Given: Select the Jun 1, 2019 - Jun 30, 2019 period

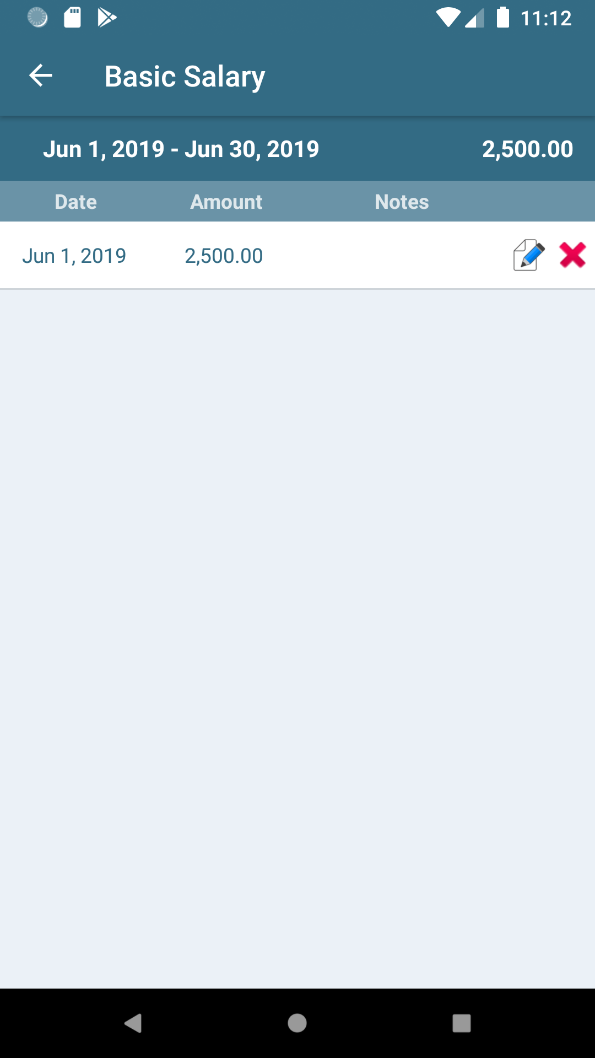Looking at the screenshot, I should tap(181, 149).
